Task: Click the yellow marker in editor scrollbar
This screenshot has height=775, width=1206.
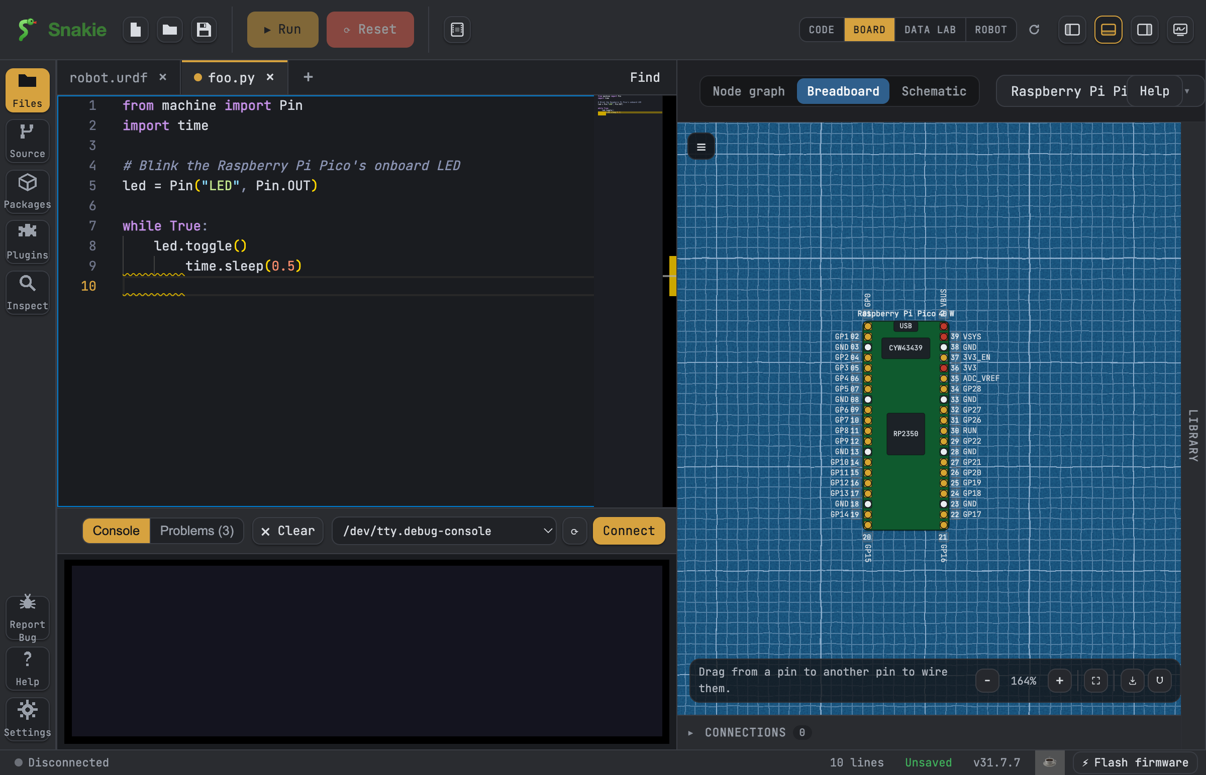Action: click(672, 276)
